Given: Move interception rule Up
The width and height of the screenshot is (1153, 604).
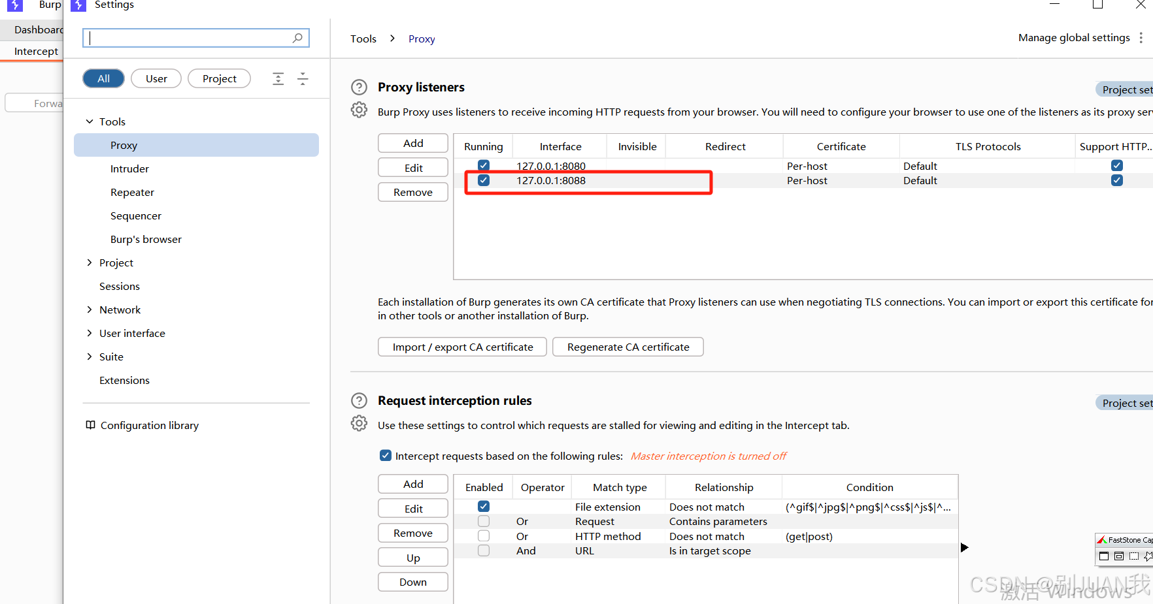Looking at the screenshot, I should (413, 558).
